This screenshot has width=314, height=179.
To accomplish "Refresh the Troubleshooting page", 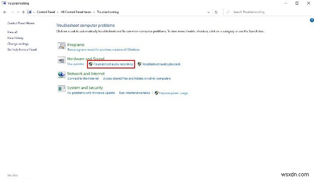I will 216,12.
